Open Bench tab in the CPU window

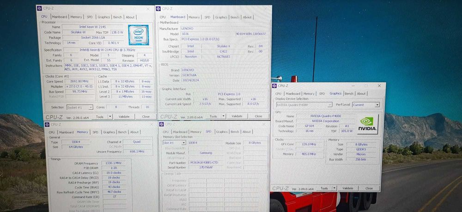point(117,17)
